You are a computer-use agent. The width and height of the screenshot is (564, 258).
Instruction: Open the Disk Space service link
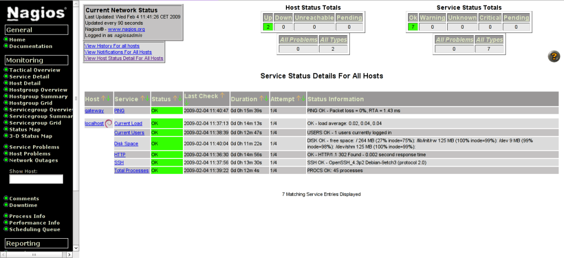[126, 144]
